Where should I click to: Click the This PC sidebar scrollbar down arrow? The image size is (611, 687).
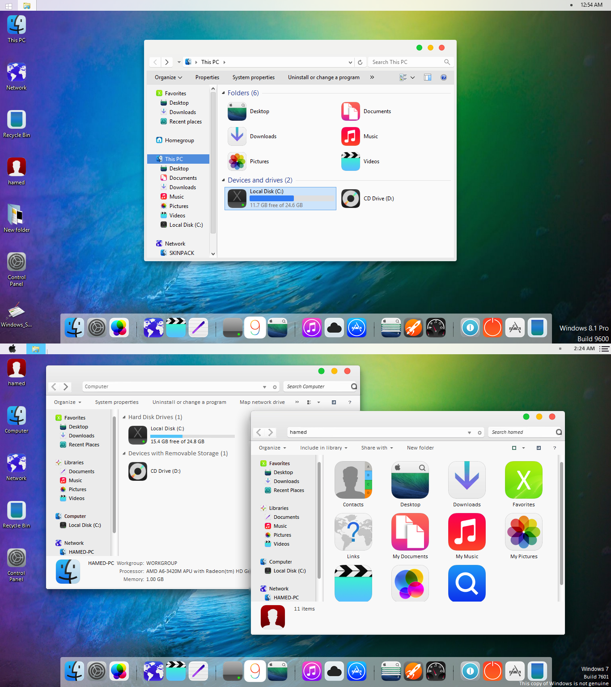[x=213, y=254]
